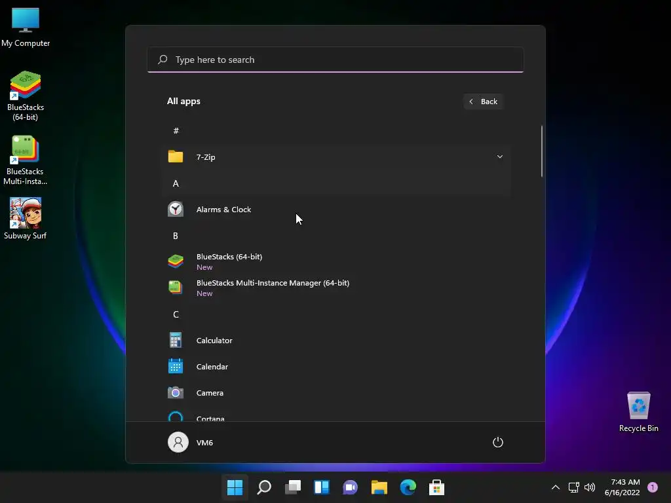
Task: Show hidden icons tray chevron
Action: click(x=556, y=487)
